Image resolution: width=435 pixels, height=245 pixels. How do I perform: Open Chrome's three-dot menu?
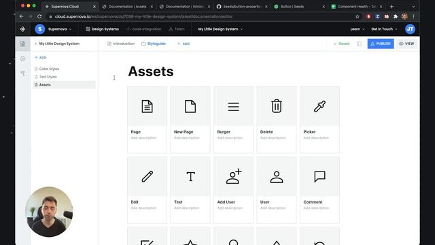click(x=413, y=16)
